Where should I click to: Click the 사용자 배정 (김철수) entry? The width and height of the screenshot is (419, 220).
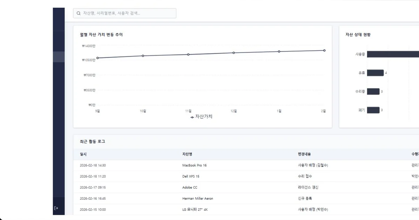313,165
